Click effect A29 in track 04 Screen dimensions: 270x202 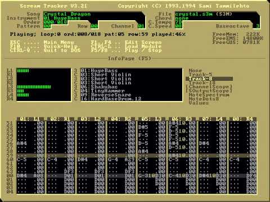pos(130,159)
